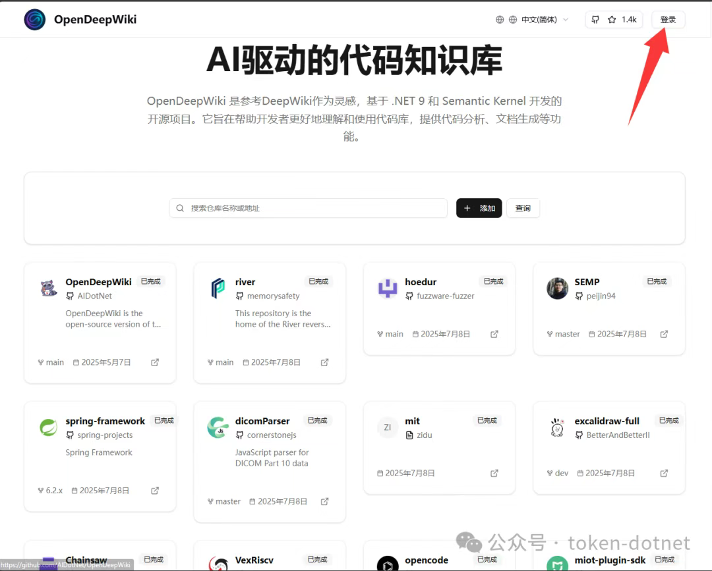Open the opencode repository title

[427, 560]
